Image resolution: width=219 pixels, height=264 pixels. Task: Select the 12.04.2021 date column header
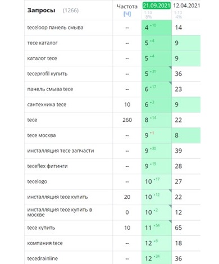(x=186, y=6)
